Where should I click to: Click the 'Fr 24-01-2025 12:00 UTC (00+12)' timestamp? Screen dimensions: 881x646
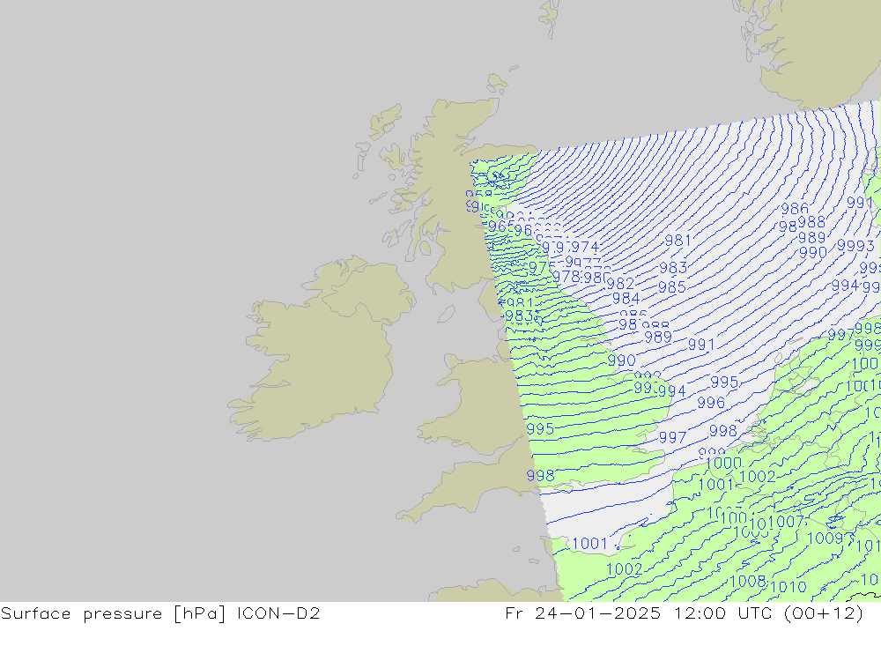[x=684, y=613]
